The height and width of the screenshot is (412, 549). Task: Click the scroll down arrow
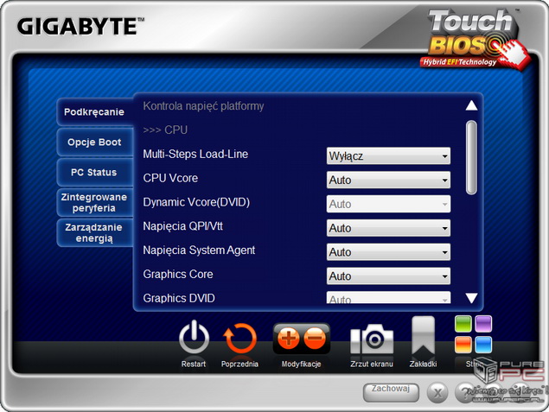[x=471, y=298]
